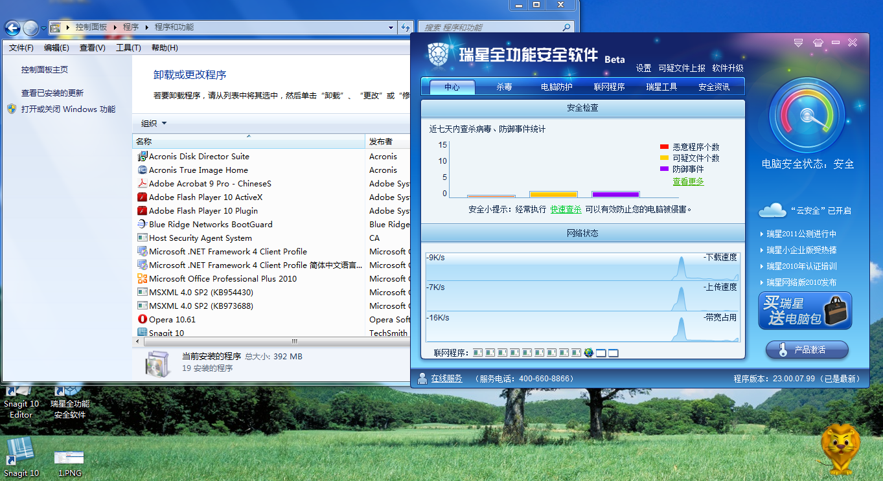Click the Adobe Acrobat 9 Pro icon

tap(143, 183)
